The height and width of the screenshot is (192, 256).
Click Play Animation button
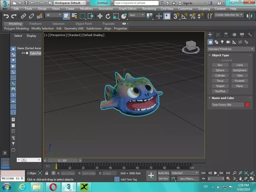(x=215, y=173)
